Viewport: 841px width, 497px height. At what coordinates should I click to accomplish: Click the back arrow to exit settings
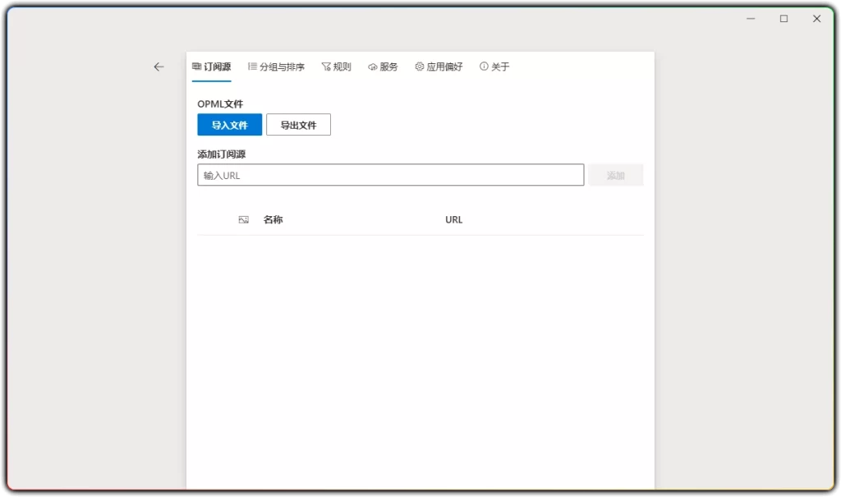pos(159,67)
